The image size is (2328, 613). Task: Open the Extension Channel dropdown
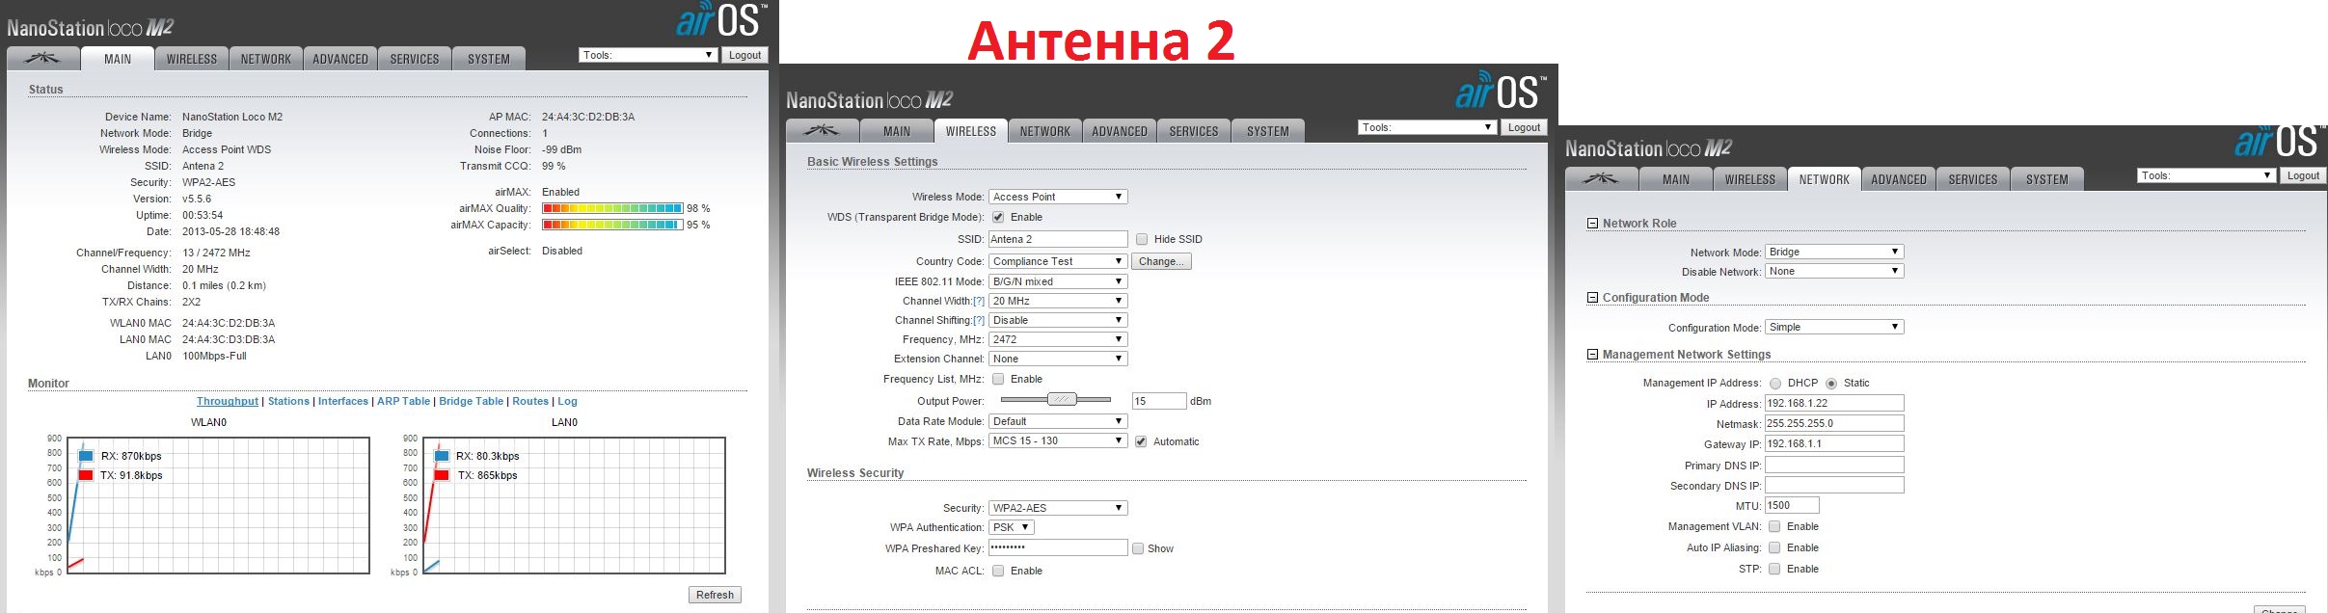click(1058, 359)
